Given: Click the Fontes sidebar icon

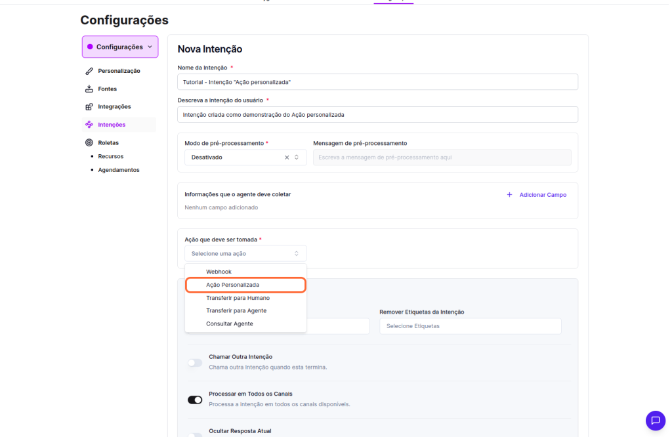Looking at the screenshot, I should point(89,89).
